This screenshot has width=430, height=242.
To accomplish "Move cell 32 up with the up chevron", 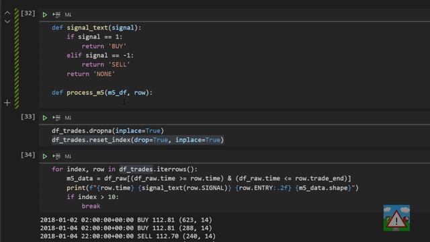I will point(7,13).
